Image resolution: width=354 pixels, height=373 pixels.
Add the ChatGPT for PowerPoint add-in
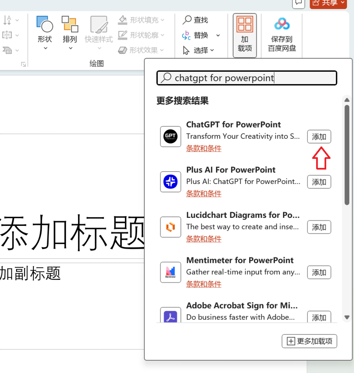[319, 137]
